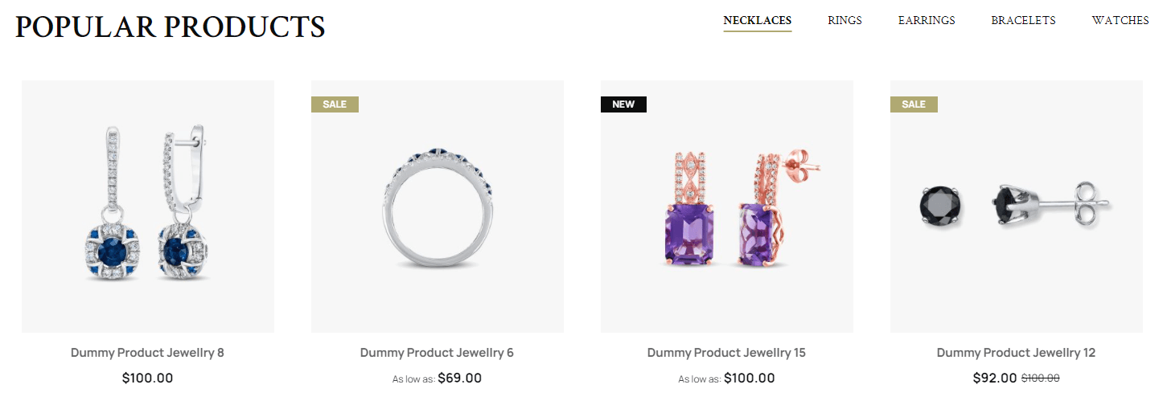Open Dummy Product Jewellry 15 title link
The height and width of the screenshot is (405, 1167).
(x=726, y=353)
